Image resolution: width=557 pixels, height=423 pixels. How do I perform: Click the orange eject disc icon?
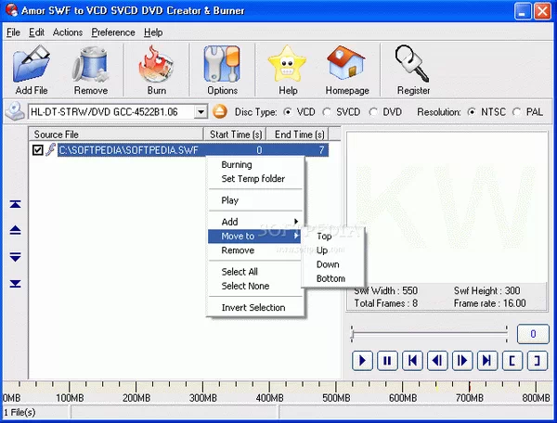pyautogui.click(x=220, y=112)
